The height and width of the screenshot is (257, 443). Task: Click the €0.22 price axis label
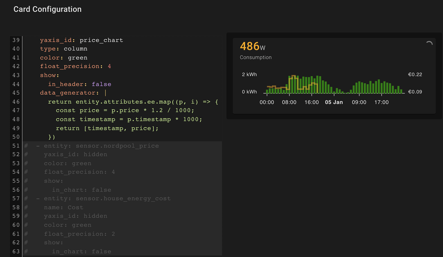point(415,74)
